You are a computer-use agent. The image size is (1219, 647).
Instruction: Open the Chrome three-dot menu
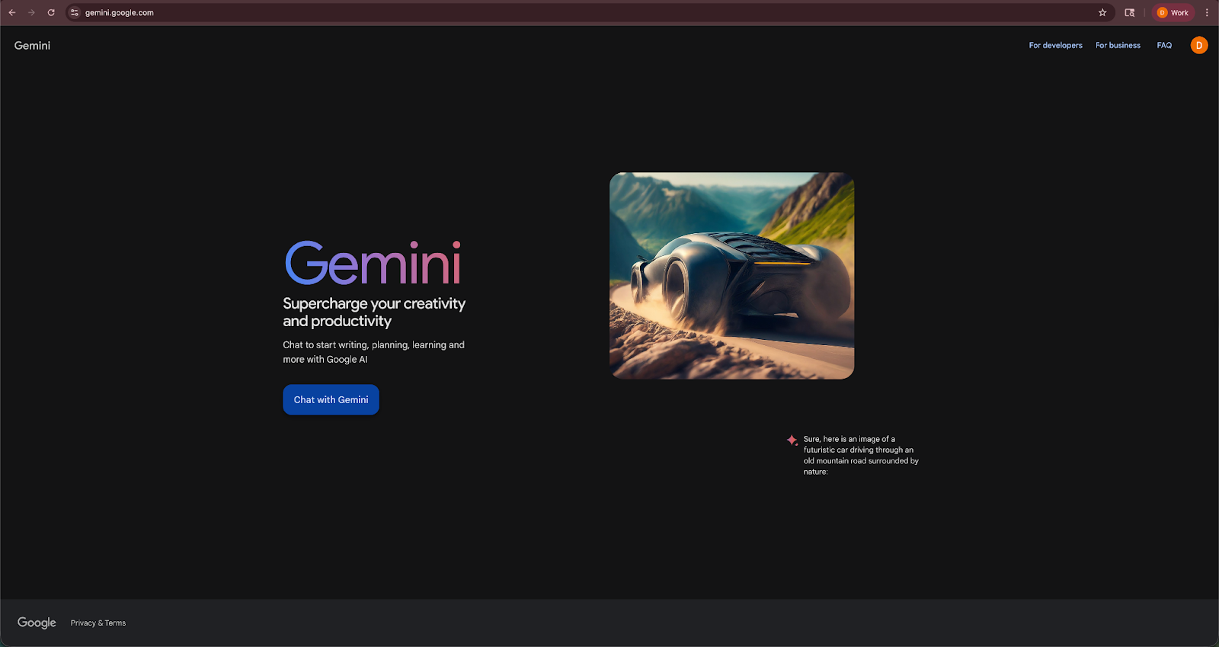[1207, 12]
